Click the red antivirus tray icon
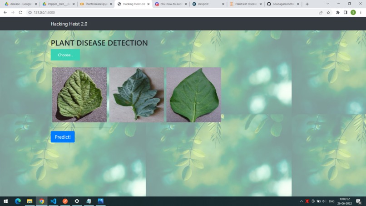The image size is (366, 206). (307, 201)
